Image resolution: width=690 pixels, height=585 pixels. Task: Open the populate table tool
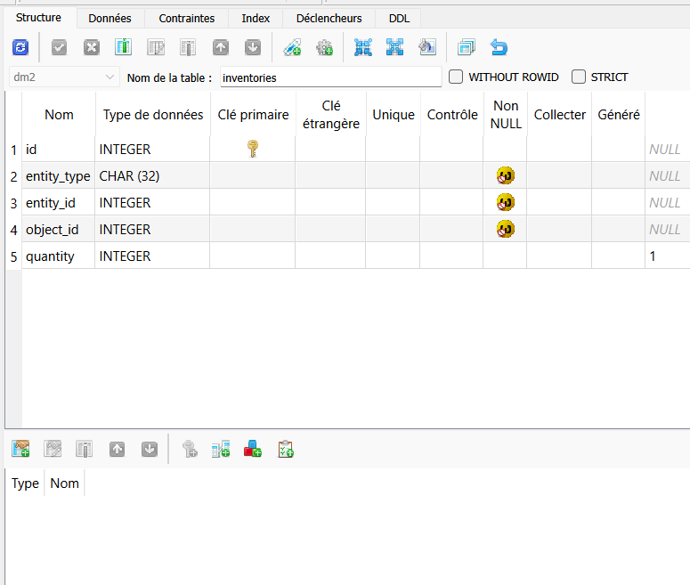pos(427,47)
